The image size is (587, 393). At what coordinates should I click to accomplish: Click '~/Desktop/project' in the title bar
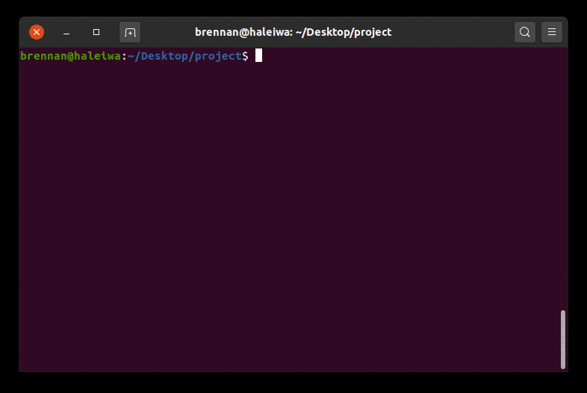point(344,33)
